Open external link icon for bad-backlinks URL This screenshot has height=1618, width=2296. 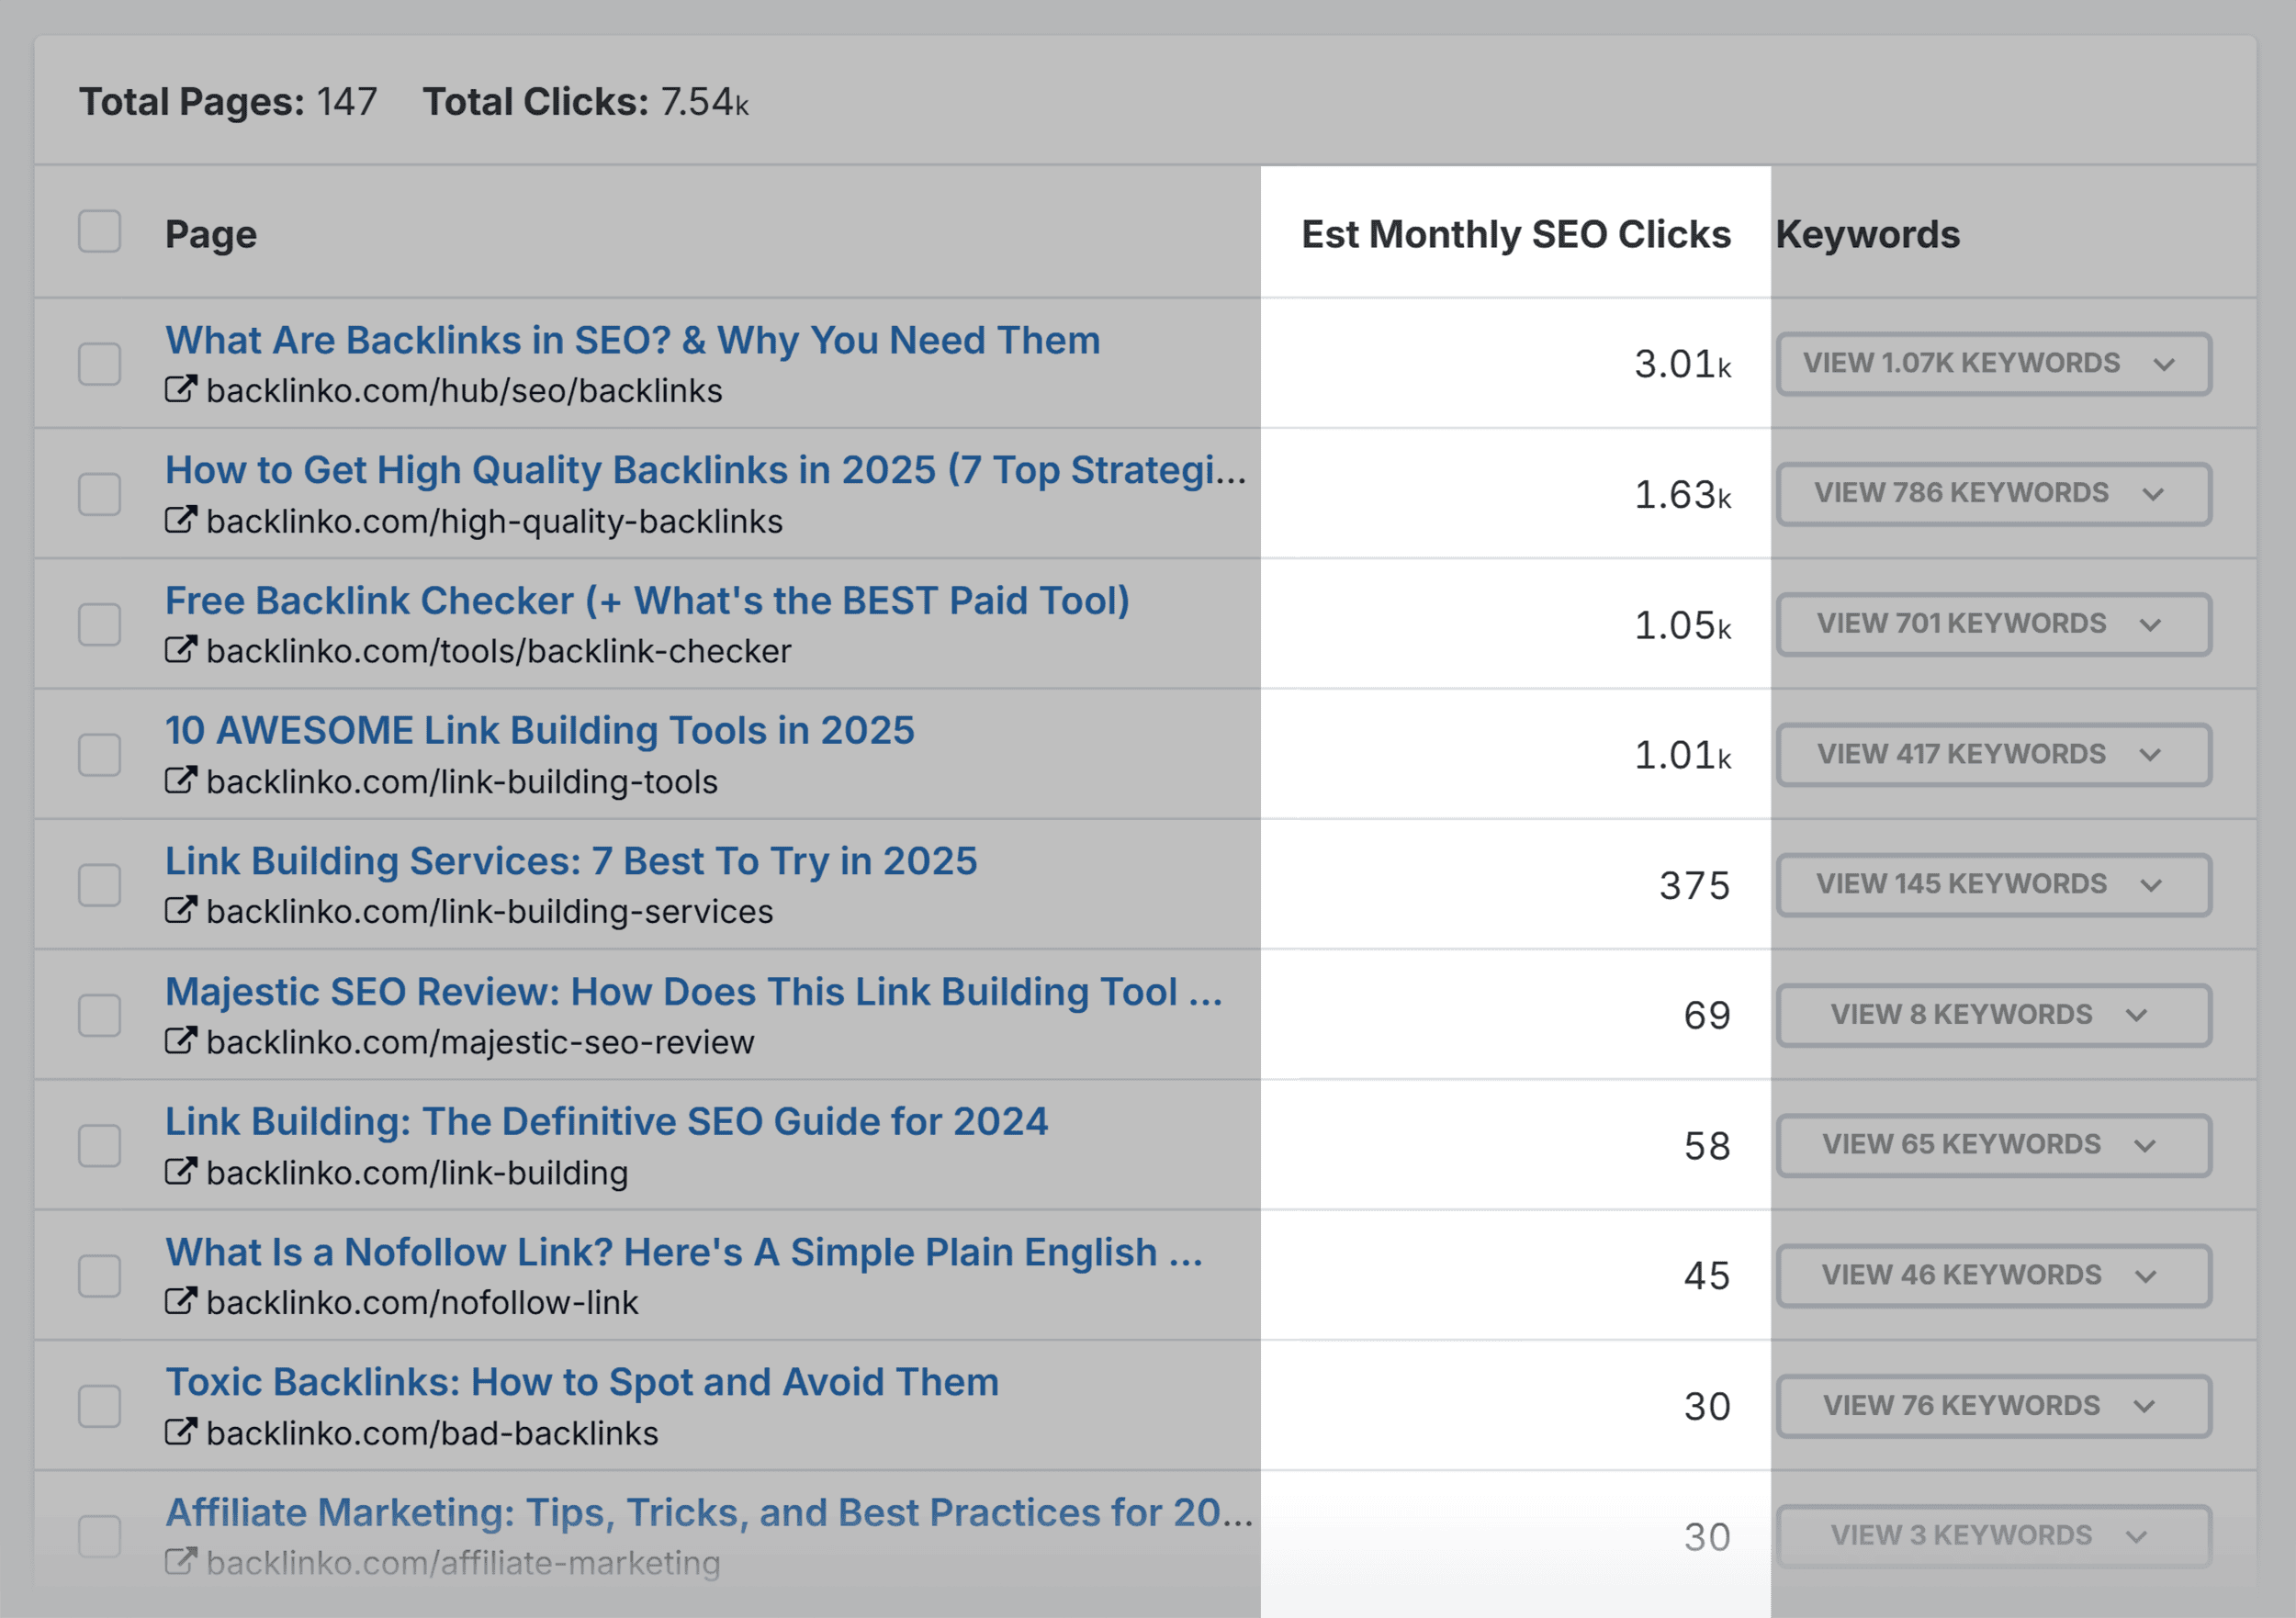181,1432
